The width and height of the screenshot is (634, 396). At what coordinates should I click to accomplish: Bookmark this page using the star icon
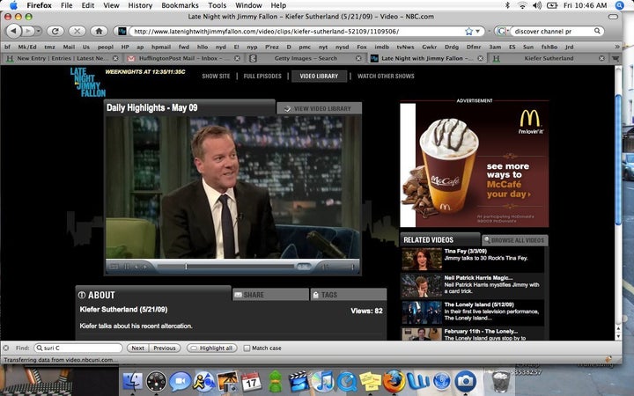[x=469, y=31]
